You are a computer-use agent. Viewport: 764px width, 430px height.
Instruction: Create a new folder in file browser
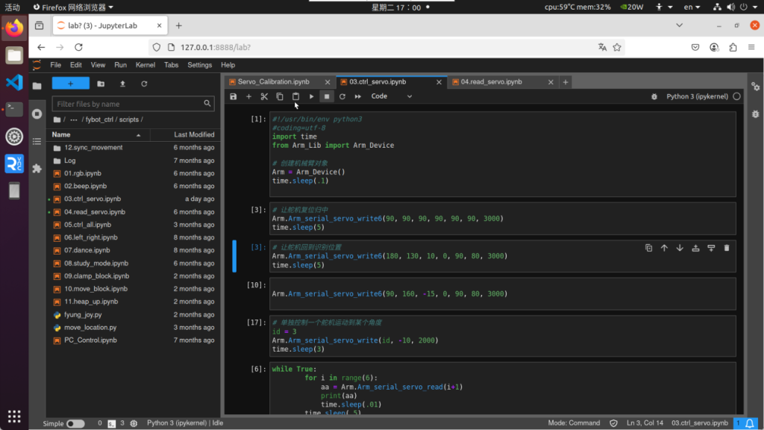pyautogui.click(x=101, y=84)
